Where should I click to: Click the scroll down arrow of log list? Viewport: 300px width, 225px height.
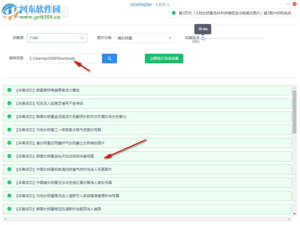[295, 214]
